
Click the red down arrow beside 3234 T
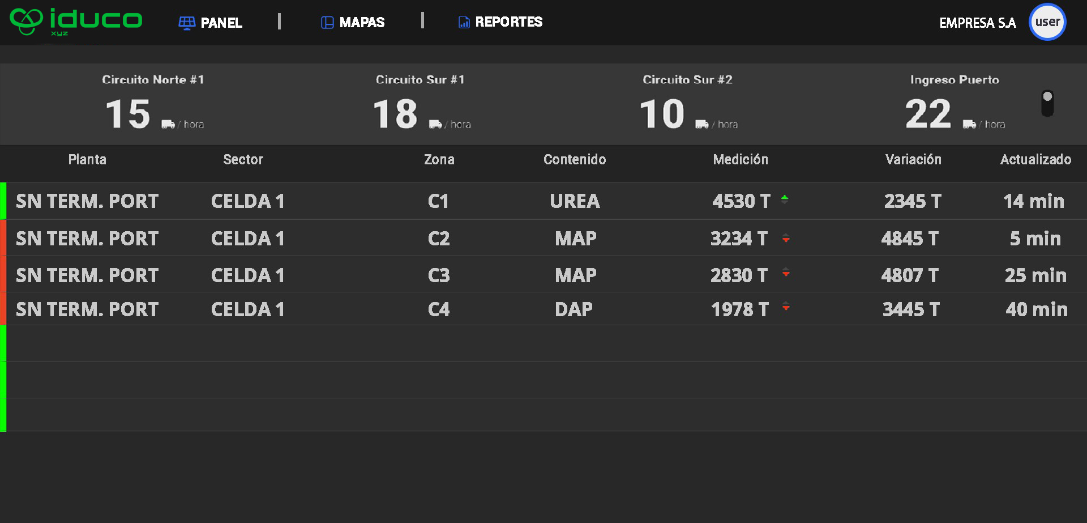coord(786,239)
